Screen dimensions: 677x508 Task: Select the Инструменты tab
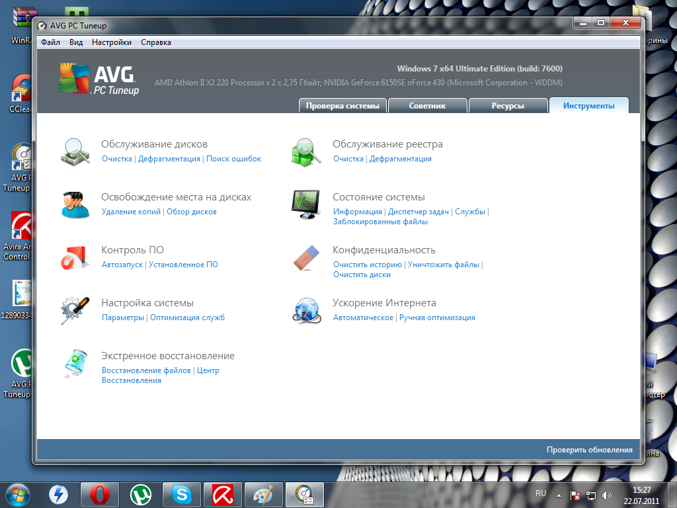click(589, 105)
